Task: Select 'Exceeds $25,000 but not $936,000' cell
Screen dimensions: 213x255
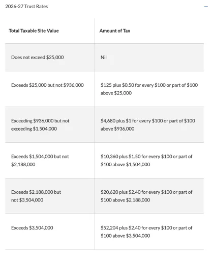Action: (50, 89)
